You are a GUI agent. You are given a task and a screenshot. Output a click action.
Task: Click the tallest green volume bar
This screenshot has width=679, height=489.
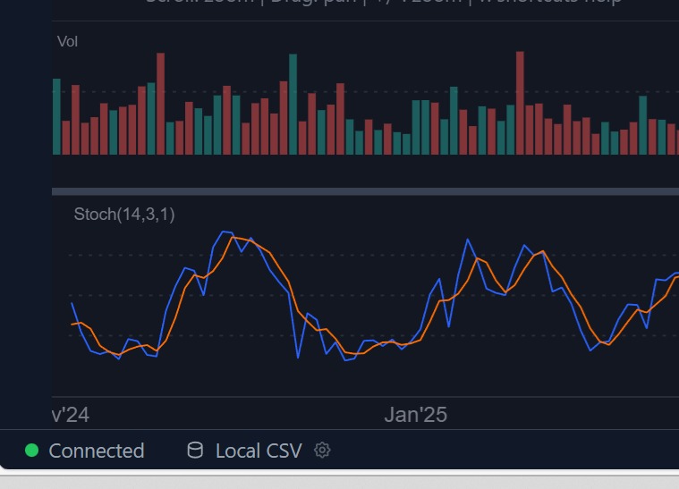[x=293, y=105]
